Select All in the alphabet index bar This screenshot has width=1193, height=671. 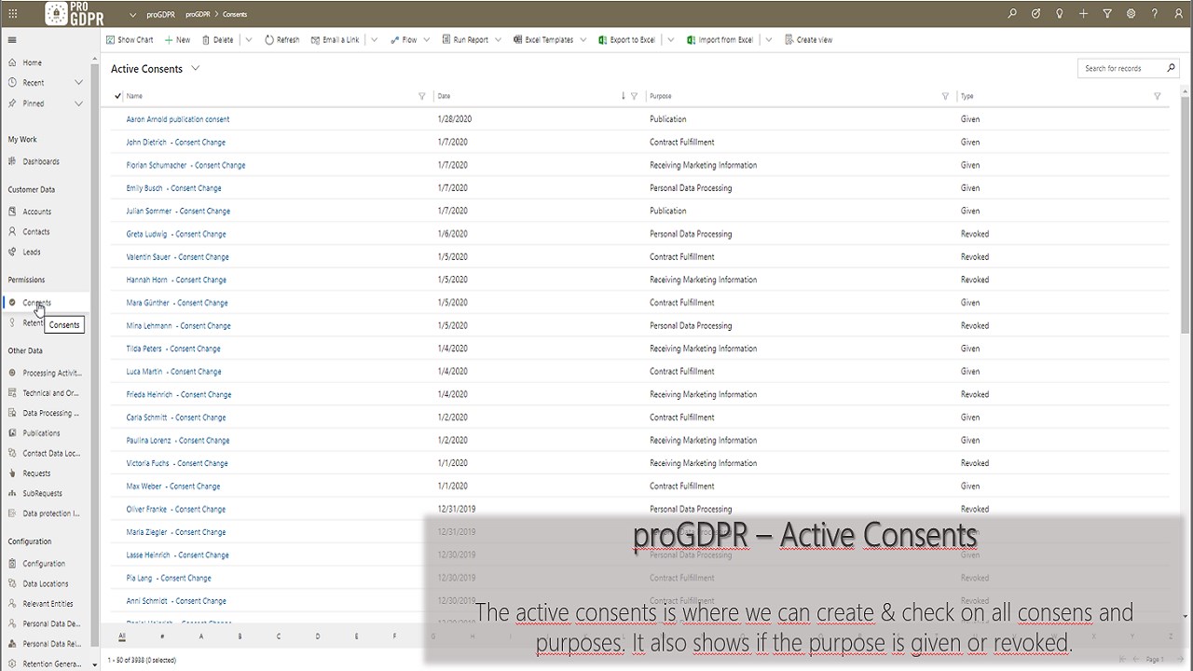[x=122, y=637]
